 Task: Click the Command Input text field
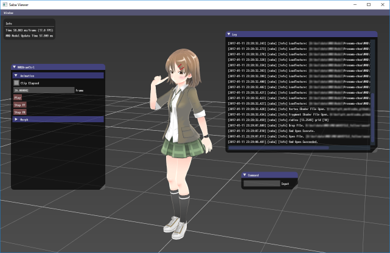(262, 184)
